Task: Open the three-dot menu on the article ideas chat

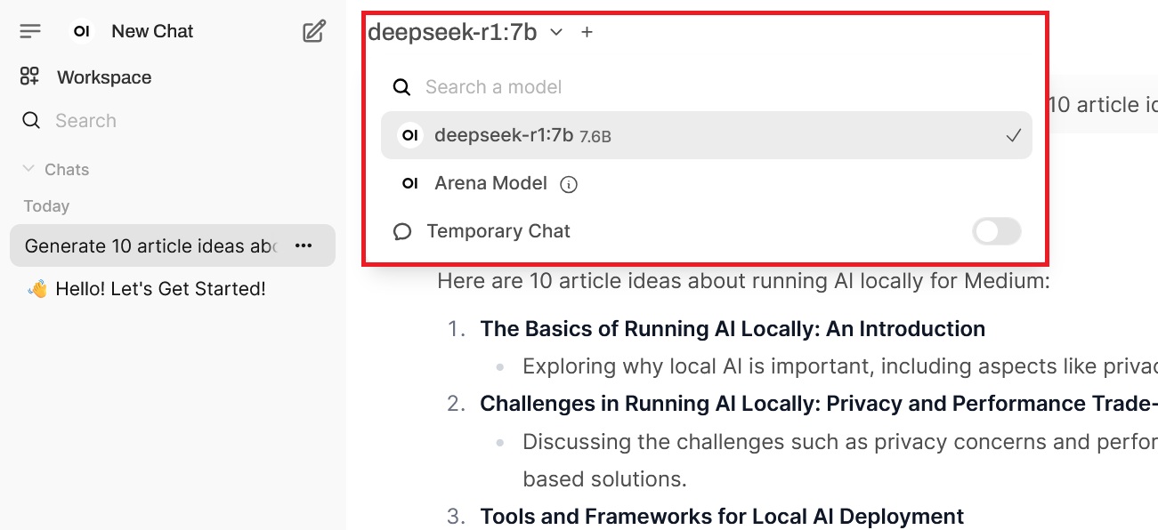Action: click(x=304, y=245)
